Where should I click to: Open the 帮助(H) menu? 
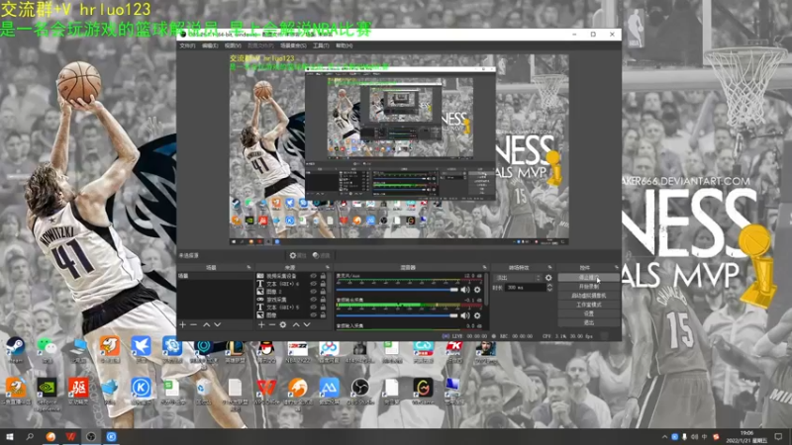click(x=344, y=45)
